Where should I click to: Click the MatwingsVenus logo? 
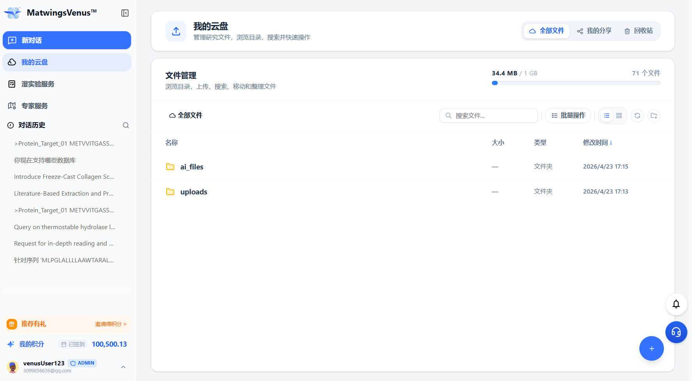pyautogui.click(x=12, y=13)
